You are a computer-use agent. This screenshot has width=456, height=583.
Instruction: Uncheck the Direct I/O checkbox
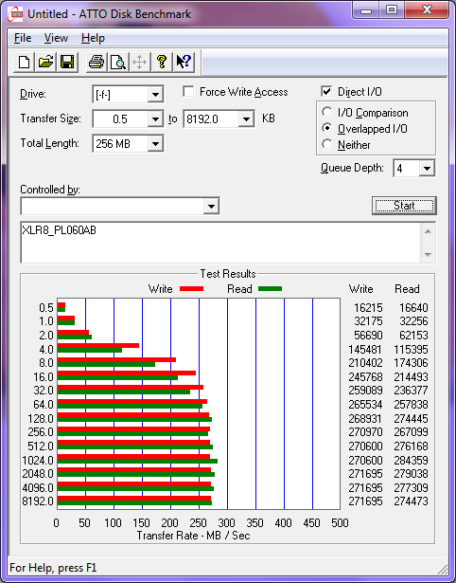point(326,91)
